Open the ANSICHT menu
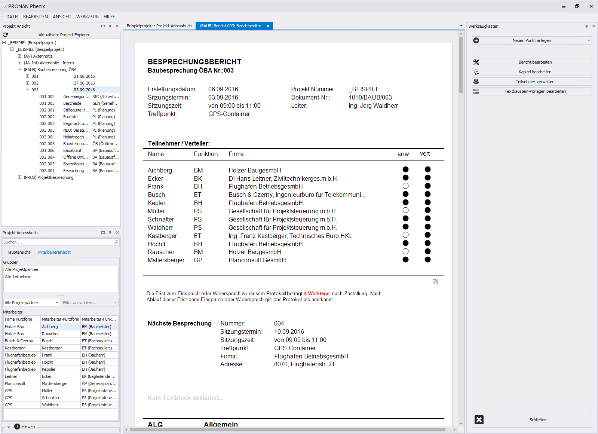The width and height of the screenshot is (598, 434). [62, 17]
